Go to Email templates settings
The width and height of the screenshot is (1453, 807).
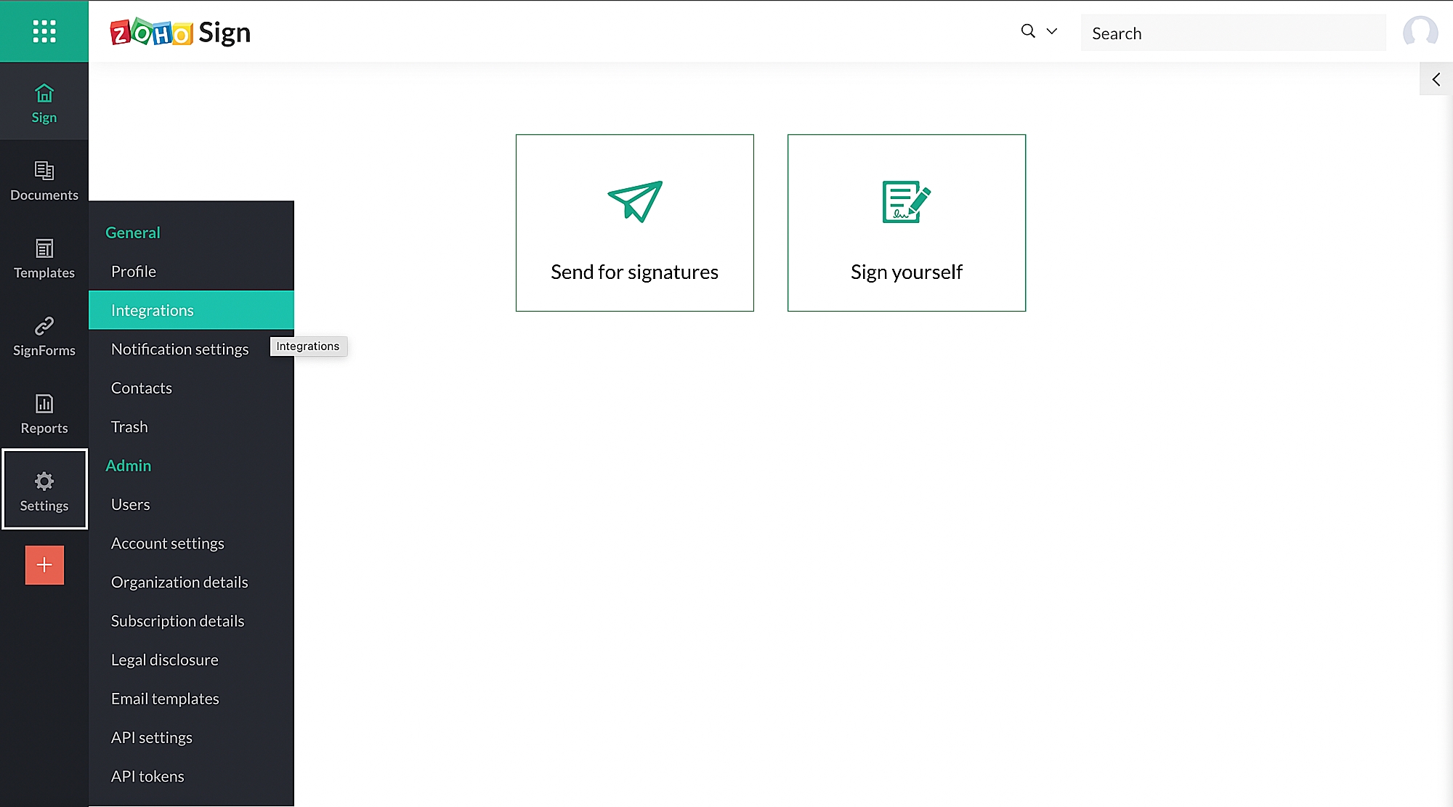click(165, 699)
